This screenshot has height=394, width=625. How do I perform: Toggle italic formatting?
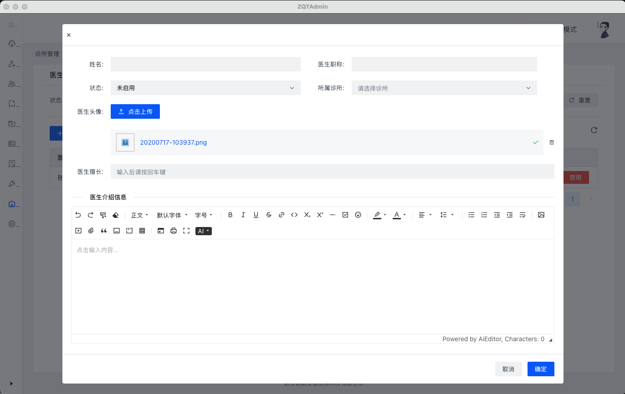(x=243, y=215)
